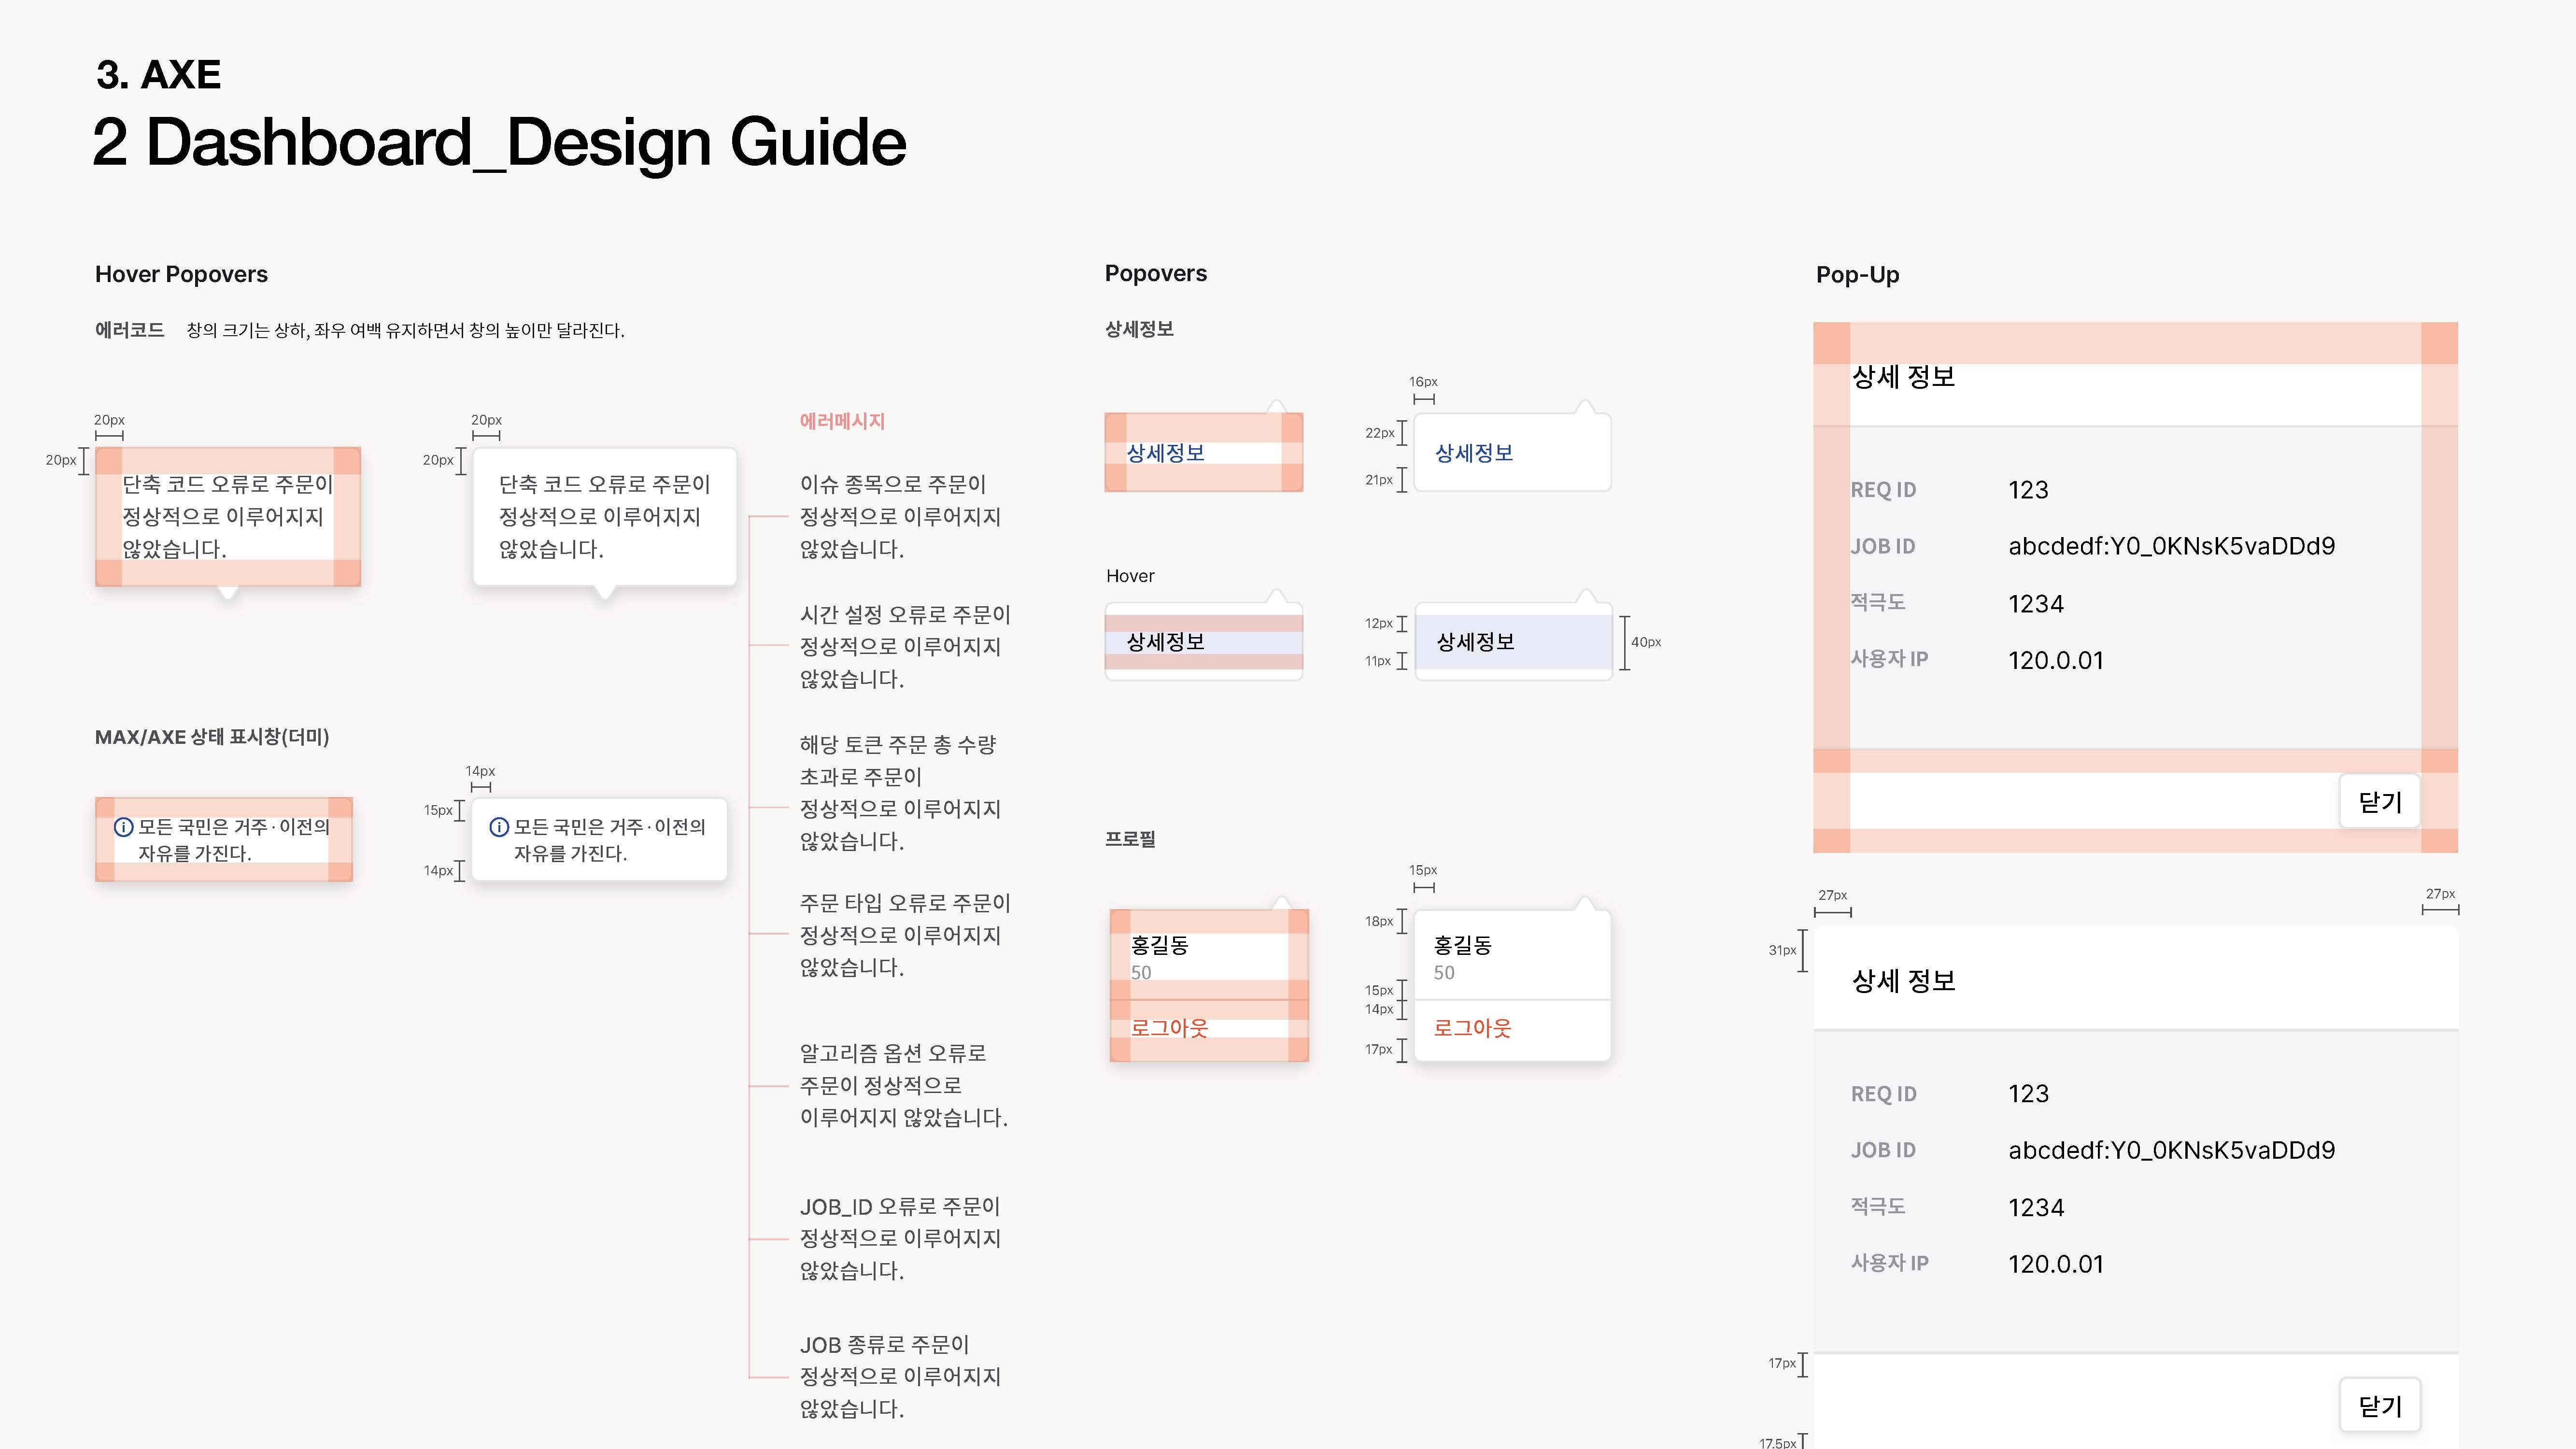The width and height of the screenshot is (2576, 1449).
Task: Click info icon in plain white status popover
Action: (x=499, y=827)
